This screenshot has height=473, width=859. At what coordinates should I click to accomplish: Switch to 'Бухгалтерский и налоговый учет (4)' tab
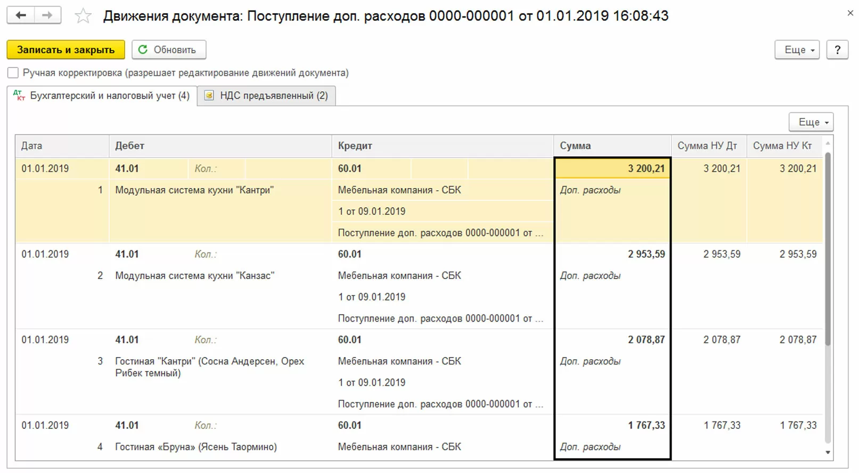(x=102, y=96)
